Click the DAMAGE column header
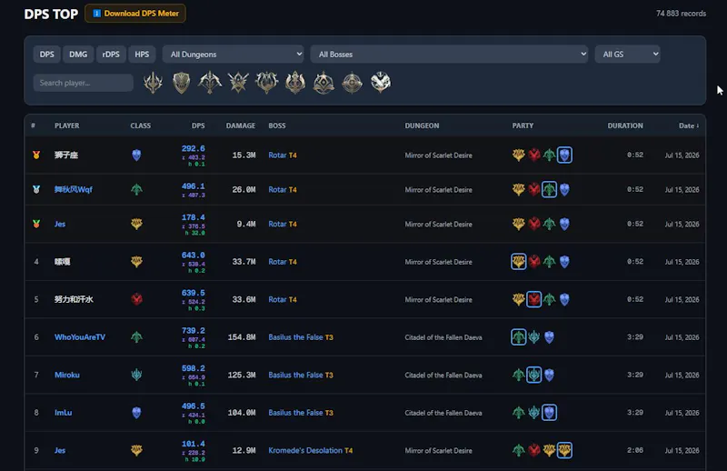This screenshot has width=727, height=471. point(241,125)
